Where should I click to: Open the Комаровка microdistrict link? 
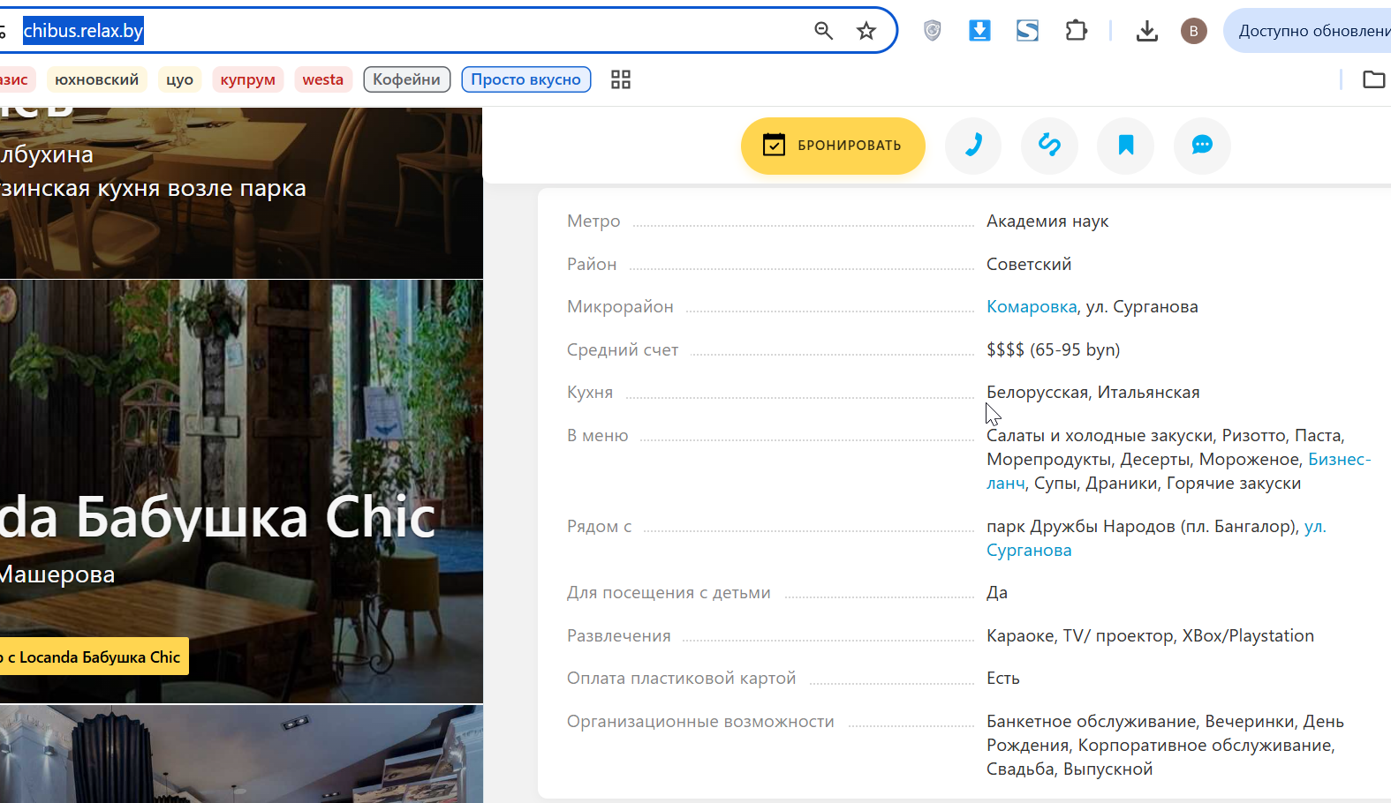[x=1032, y=306]
